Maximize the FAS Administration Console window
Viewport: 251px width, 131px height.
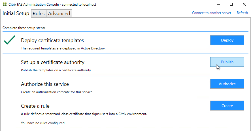coord(231,4)
